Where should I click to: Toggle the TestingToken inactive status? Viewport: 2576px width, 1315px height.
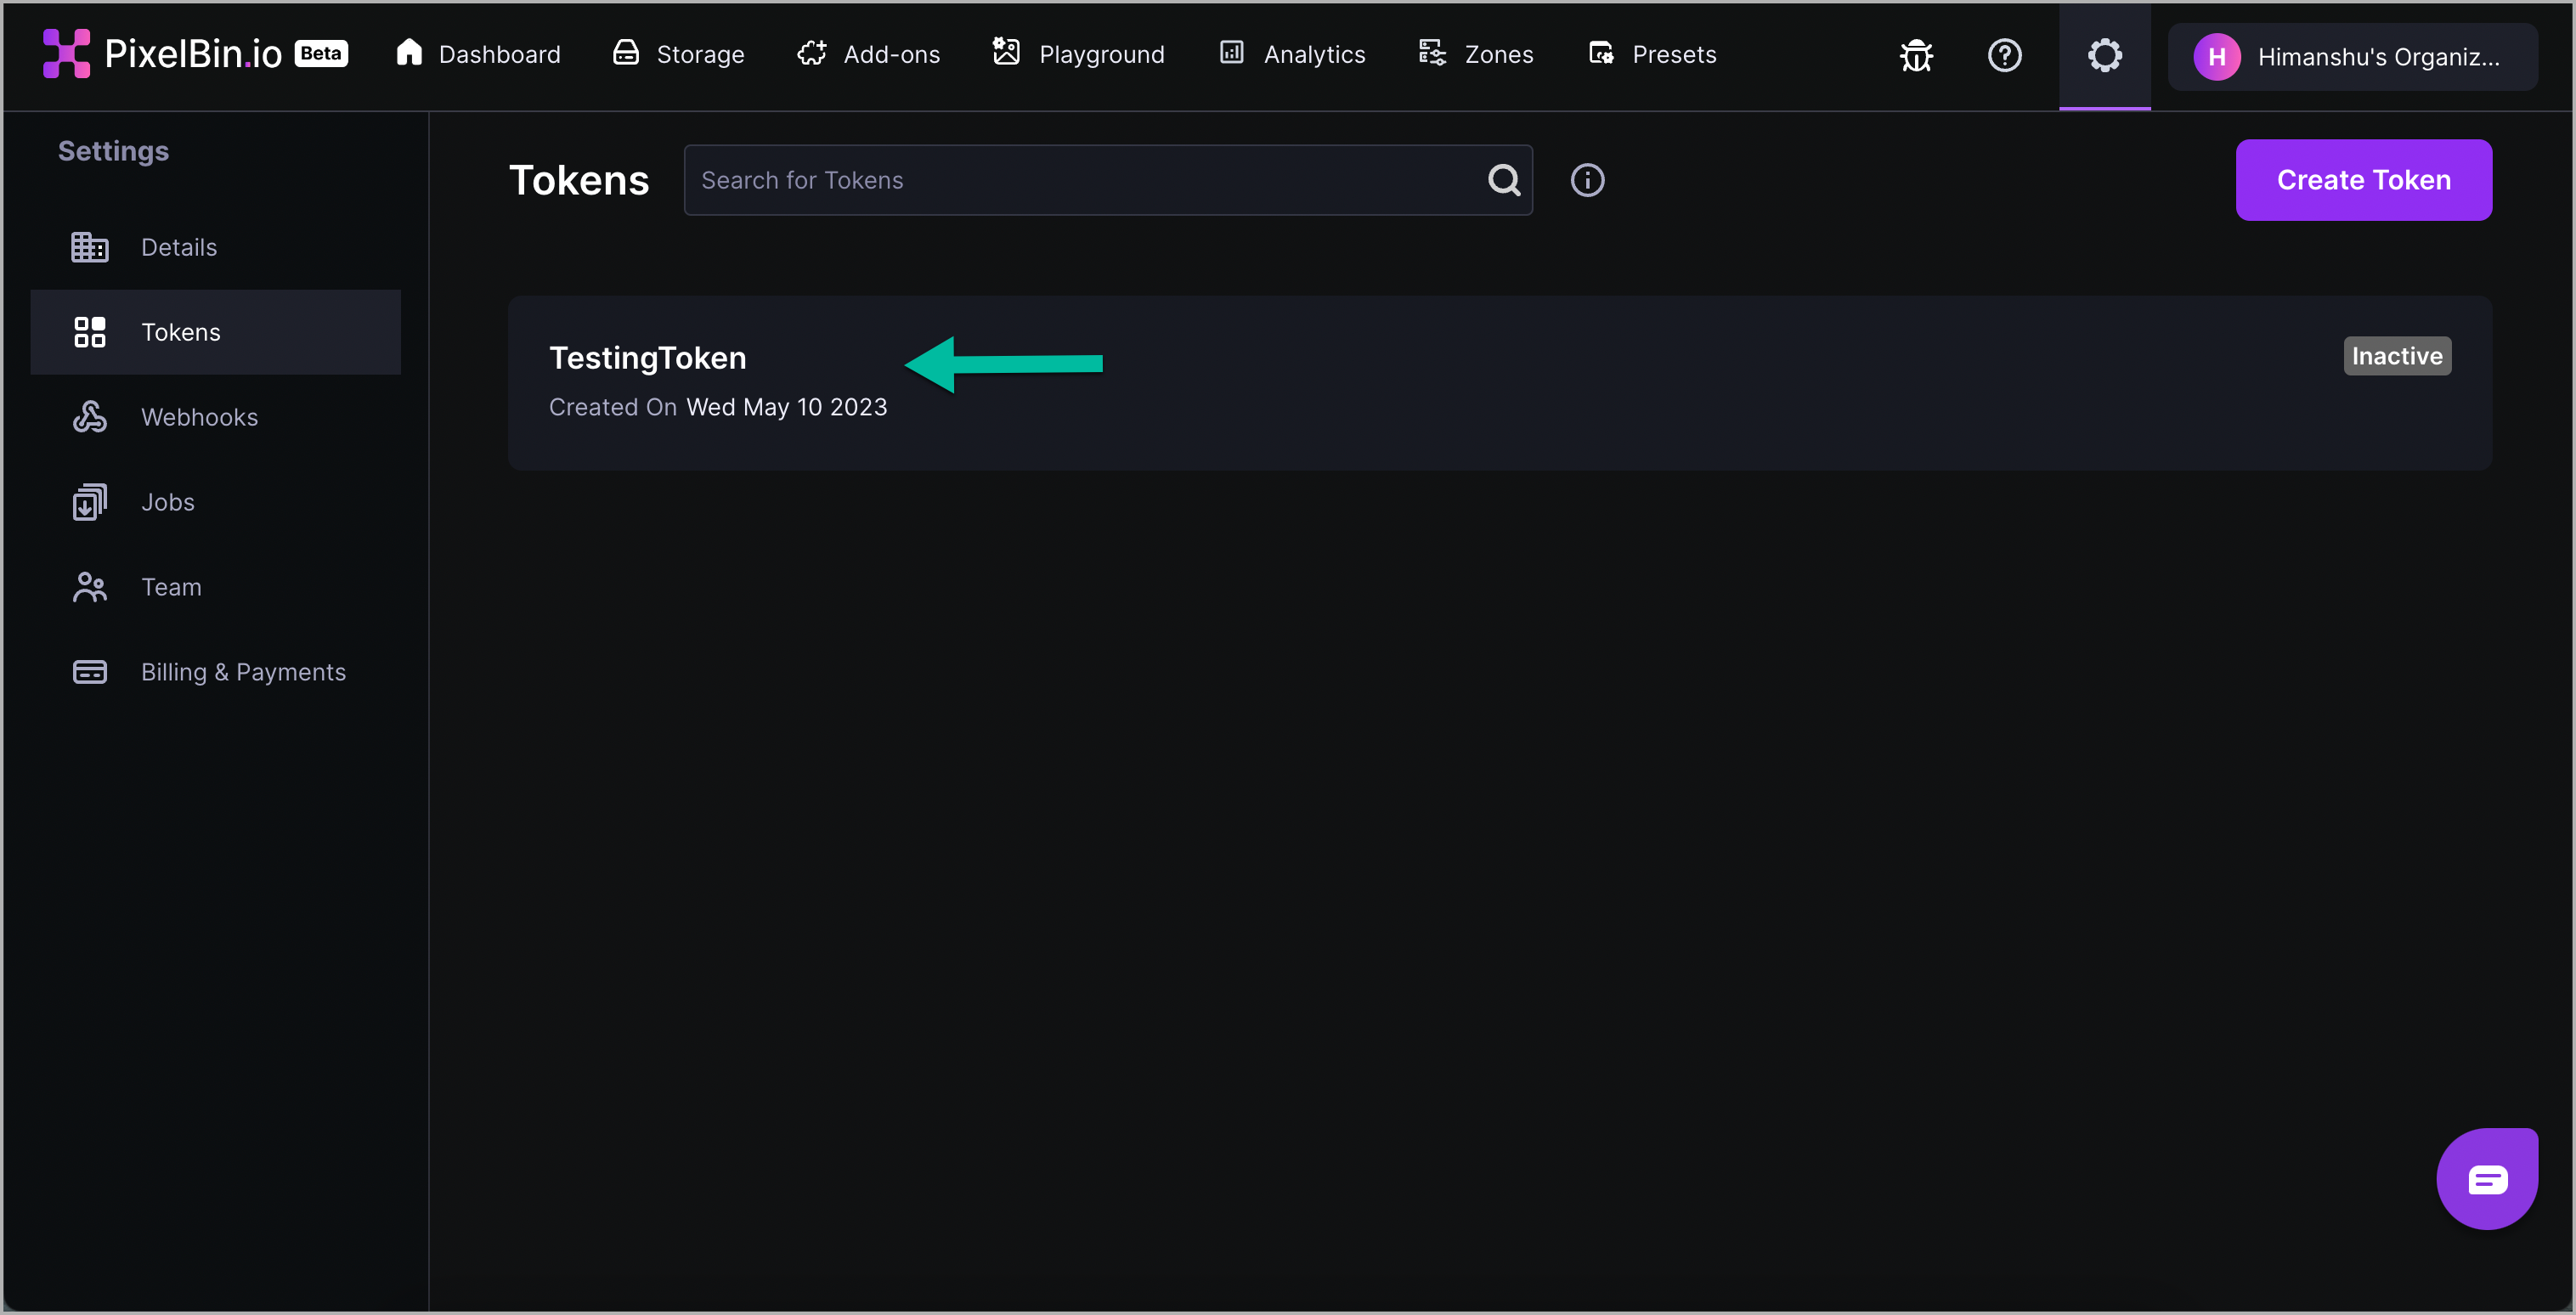tap(2397, 354)
